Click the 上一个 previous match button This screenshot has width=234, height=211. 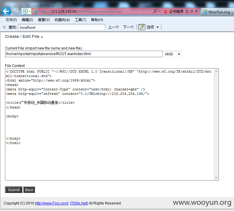click(114, 27)
